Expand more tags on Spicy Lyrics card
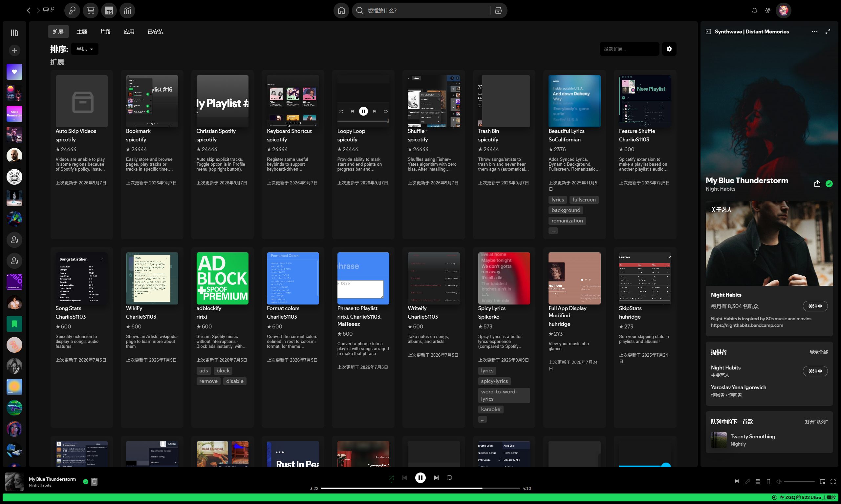Screen dimensions: 841x504 (x=483, y=419)
